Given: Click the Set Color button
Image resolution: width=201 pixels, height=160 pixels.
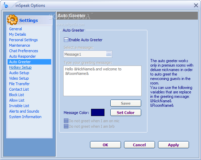Looking at the screenshot, I should [x=126, y=113].
